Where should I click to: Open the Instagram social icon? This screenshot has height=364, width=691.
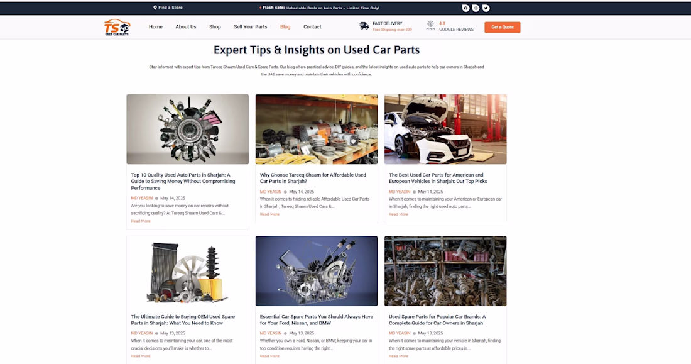476,8
